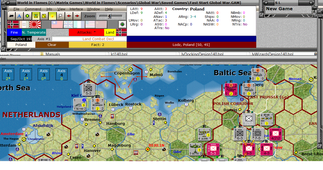Viewport: 323px width, 170px height.
Task: Click the white flag toolbar icon
Action: coord(60,16)
